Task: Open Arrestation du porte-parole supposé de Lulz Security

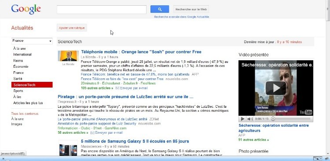Action: coord(97,124)
